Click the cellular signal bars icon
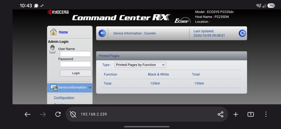Viewport: 281px width, 129px height. coord(264,6)
